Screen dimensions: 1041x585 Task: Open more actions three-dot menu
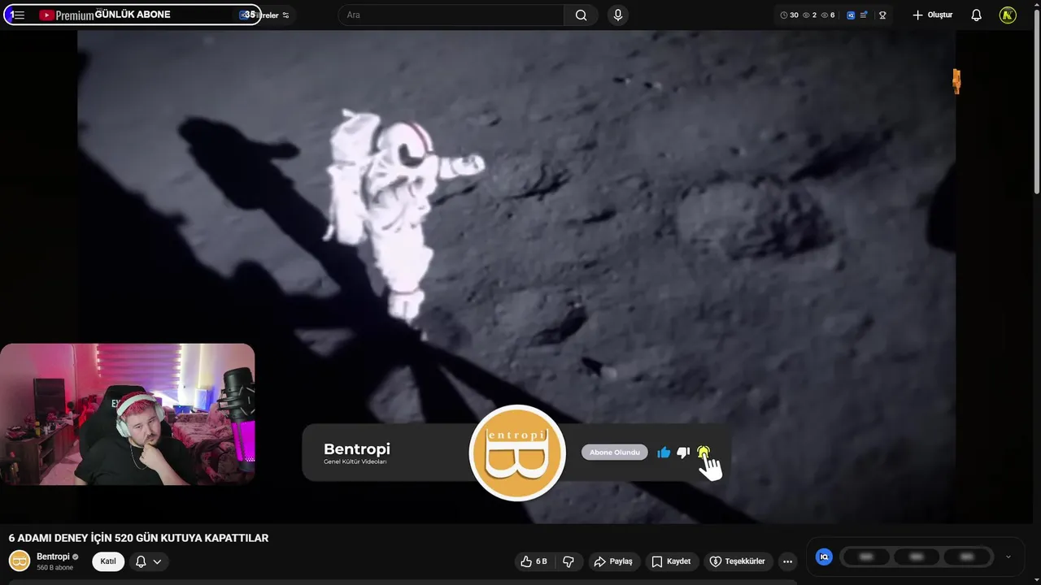(x=787, y=561)
